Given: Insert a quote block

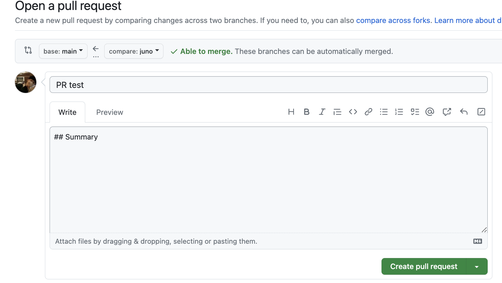Looking at the screenshot, I should [337, 112].
